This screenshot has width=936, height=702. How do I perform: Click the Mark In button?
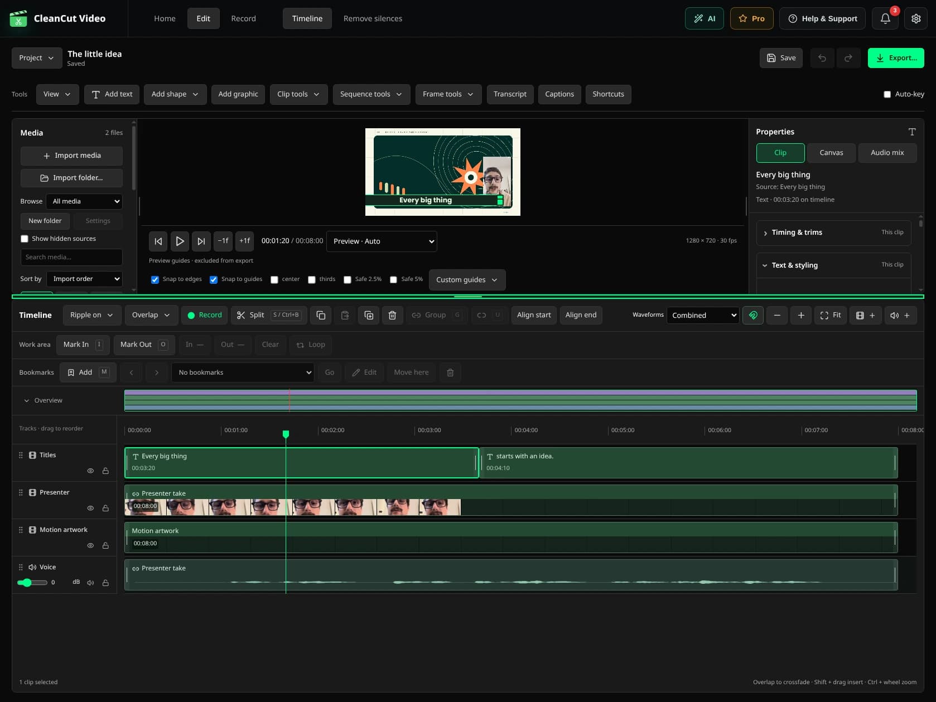coord(83,345)
